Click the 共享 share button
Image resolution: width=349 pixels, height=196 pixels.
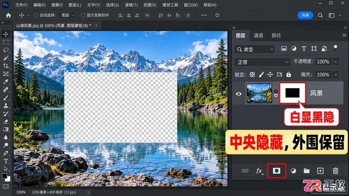pyautogui.click(x=305, y=15)
